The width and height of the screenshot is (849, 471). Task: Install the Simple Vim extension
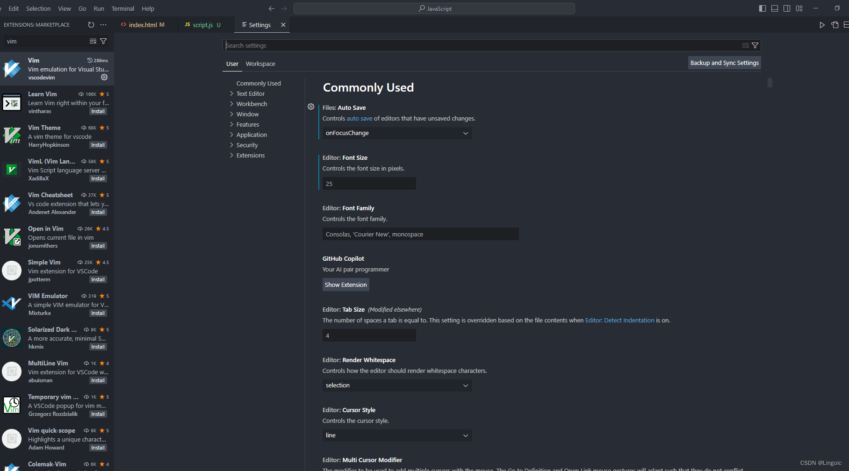[x=98, y=279]
